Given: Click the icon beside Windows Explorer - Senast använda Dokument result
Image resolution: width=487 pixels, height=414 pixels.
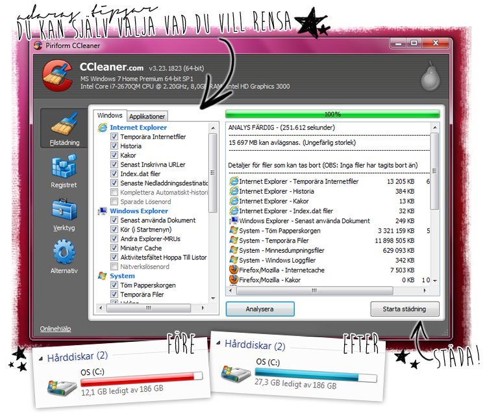Looking at the screenshot, I should [234, 221].
